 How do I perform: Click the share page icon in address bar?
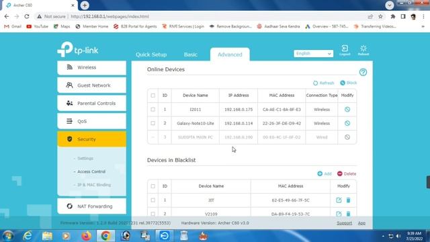[x=370, y=16]
